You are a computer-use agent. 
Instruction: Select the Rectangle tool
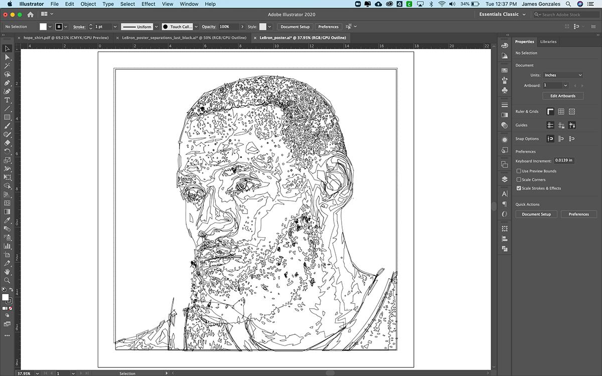point(7,117)
